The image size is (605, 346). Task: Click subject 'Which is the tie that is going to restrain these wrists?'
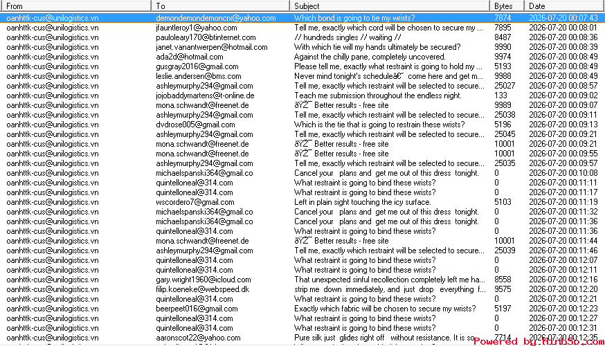click(379, 125)
